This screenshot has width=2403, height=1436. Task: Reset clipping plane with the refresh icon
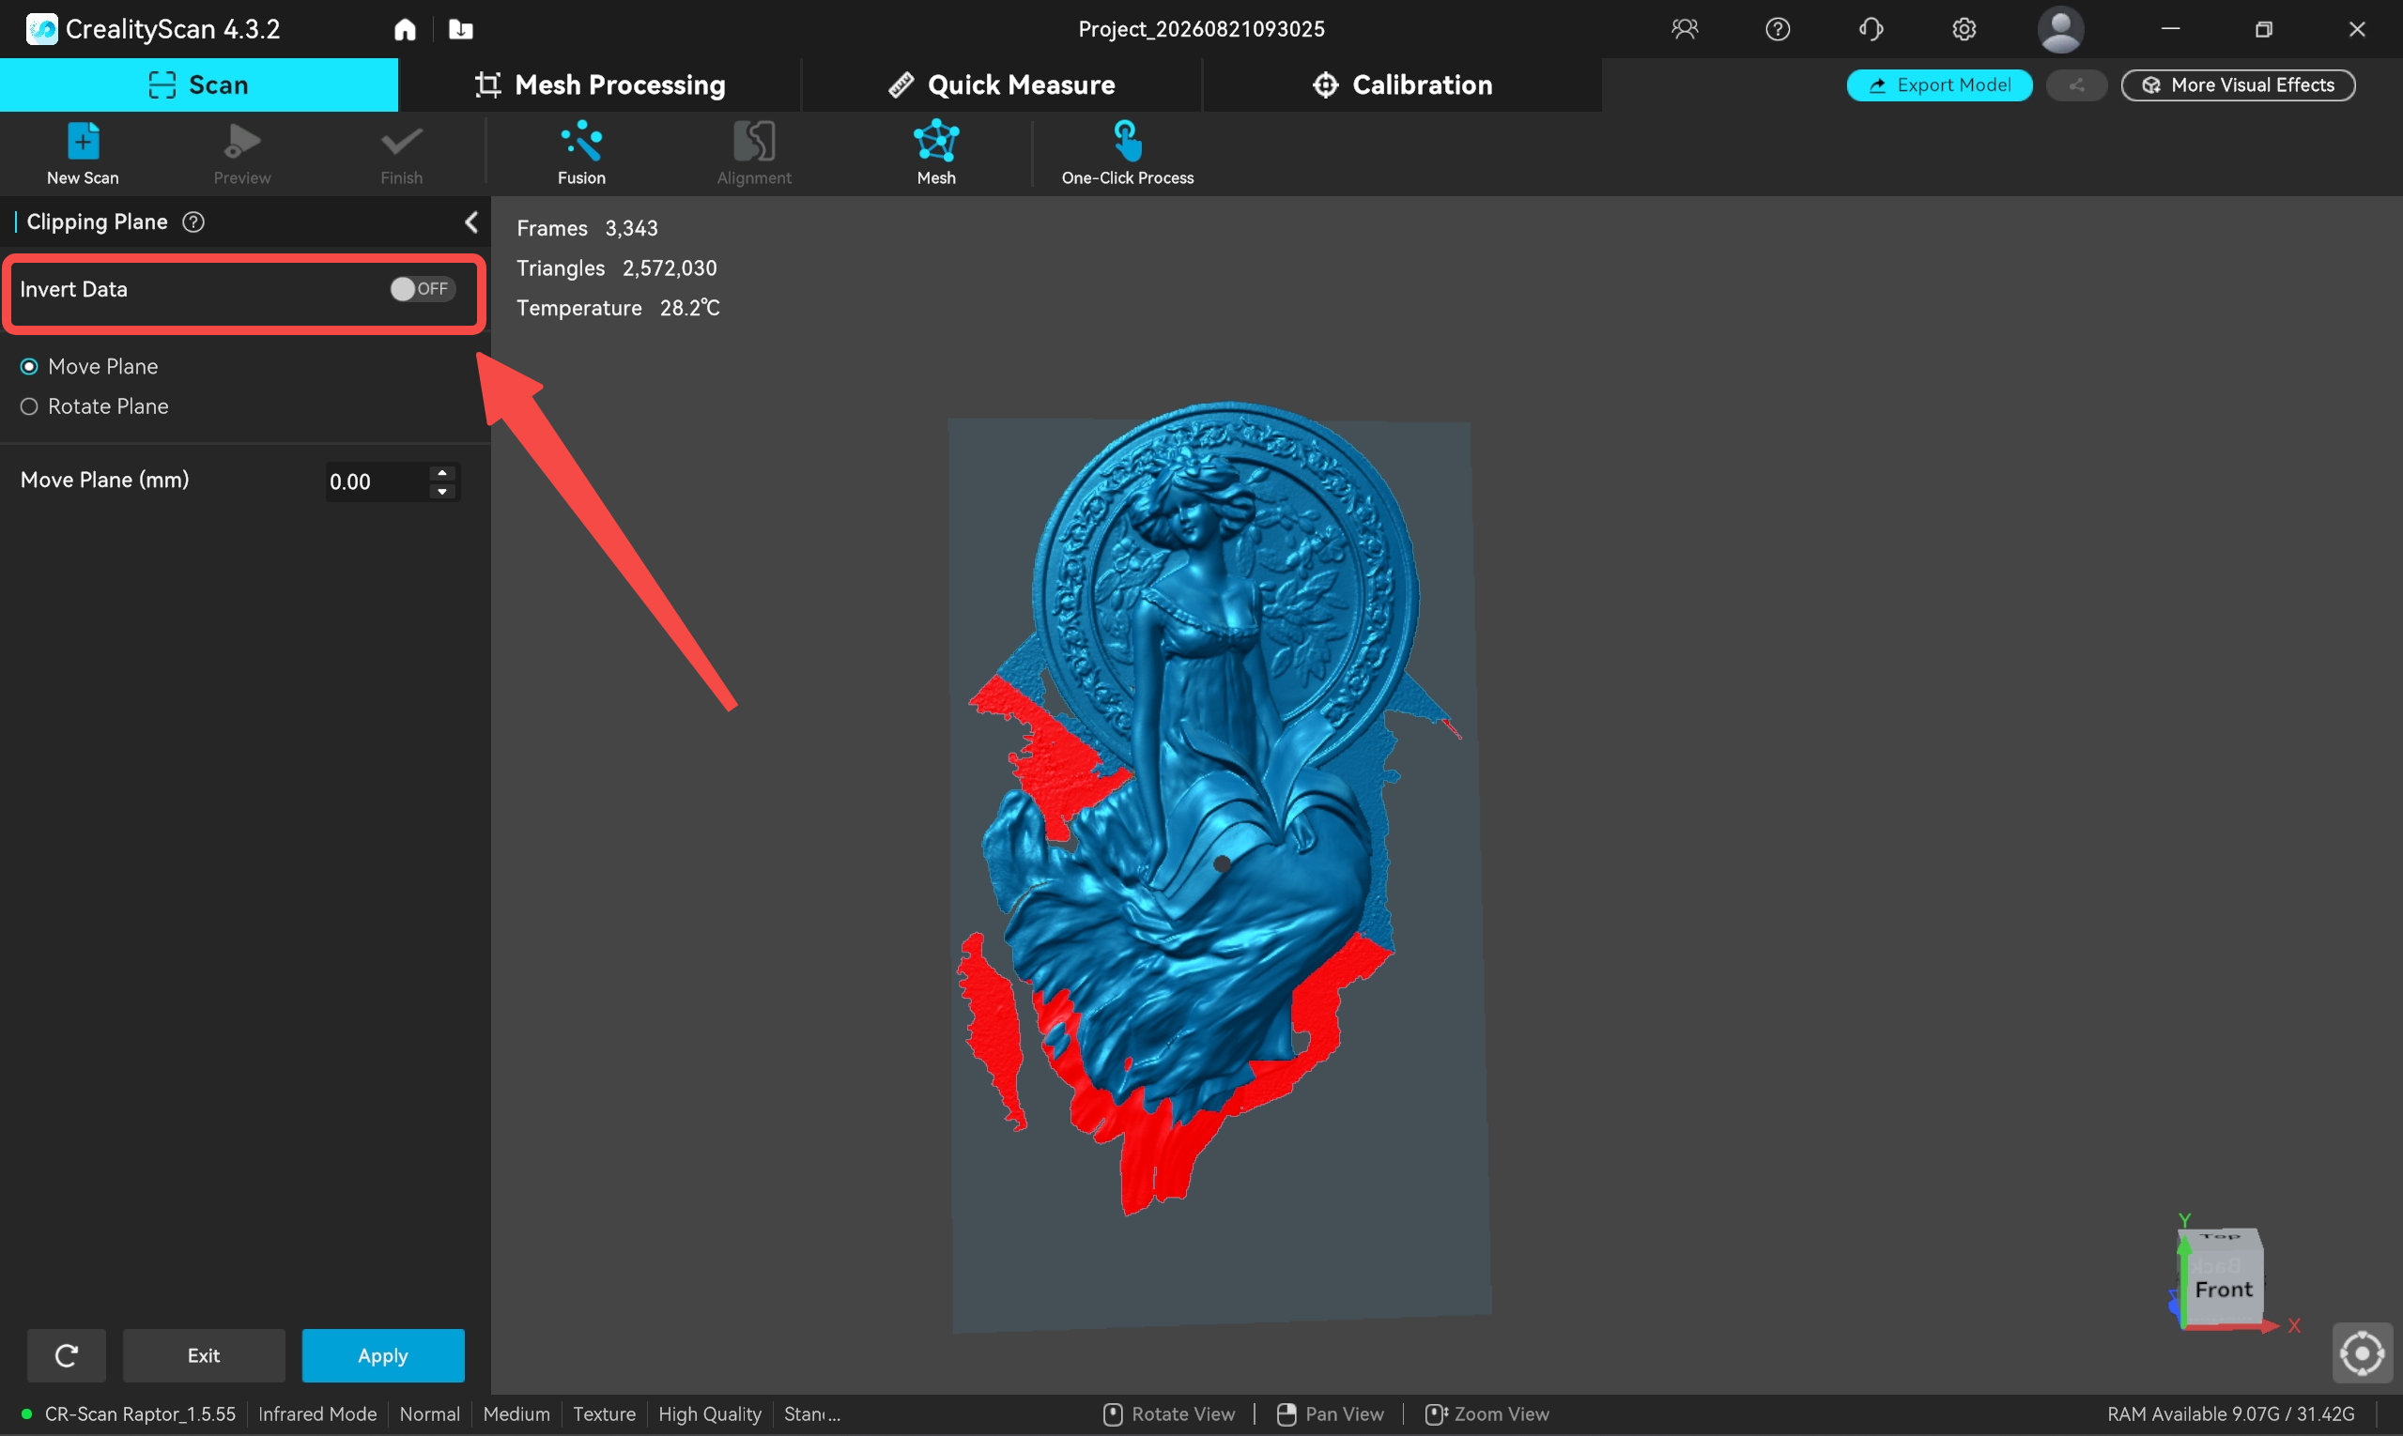pos(66,1355)
